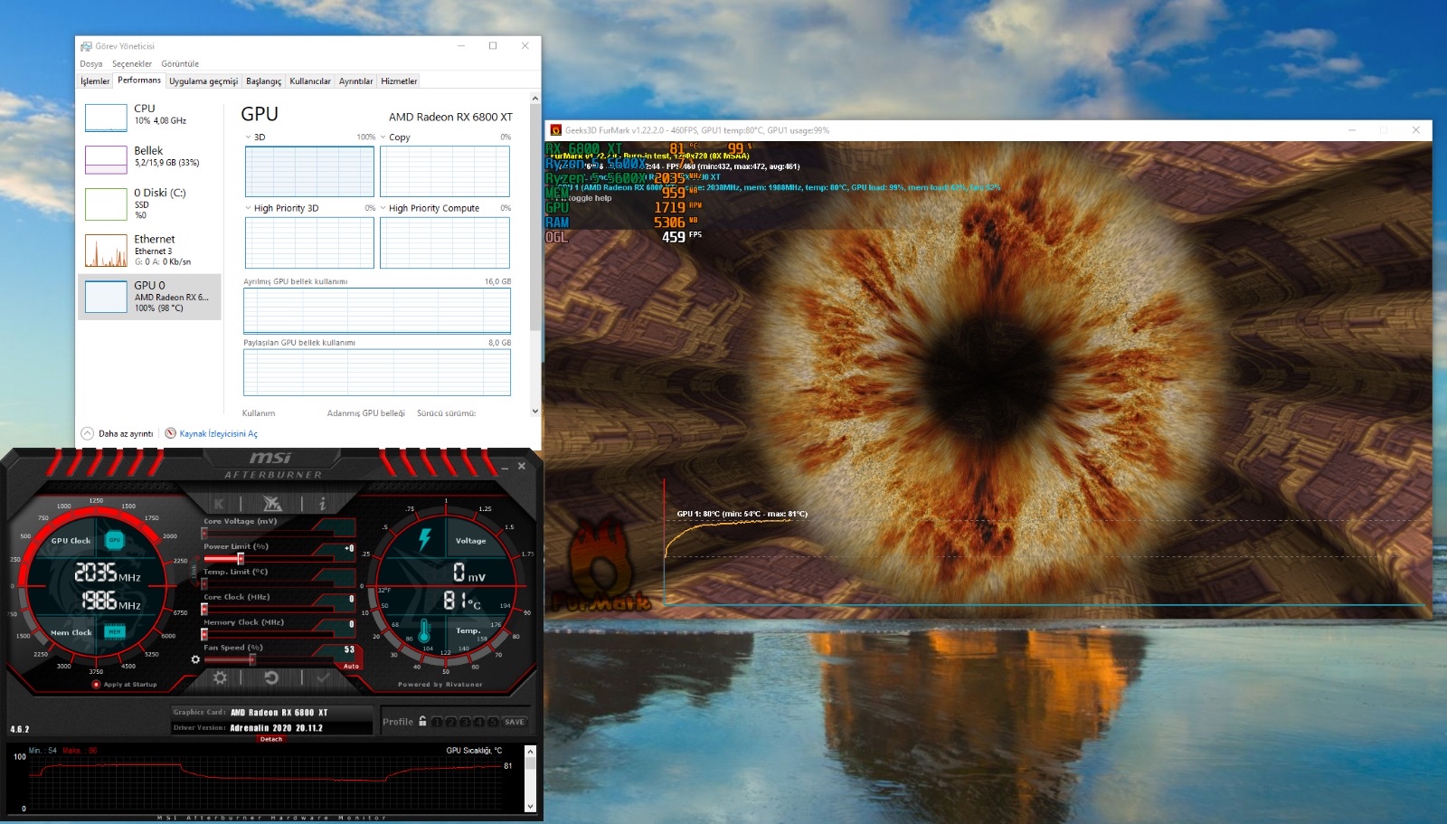The height and width of the screenshot is (824, 1447).
Task: Select '0 Diski (C:)' in performance list
Action: 149,203
